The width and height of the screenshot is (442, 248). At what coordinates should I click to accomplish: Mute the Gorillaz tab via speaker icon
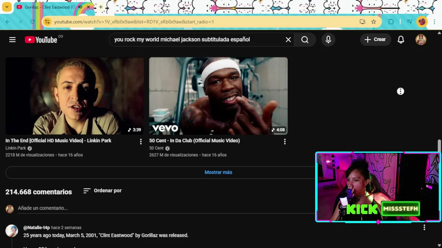tap(80, 7)
